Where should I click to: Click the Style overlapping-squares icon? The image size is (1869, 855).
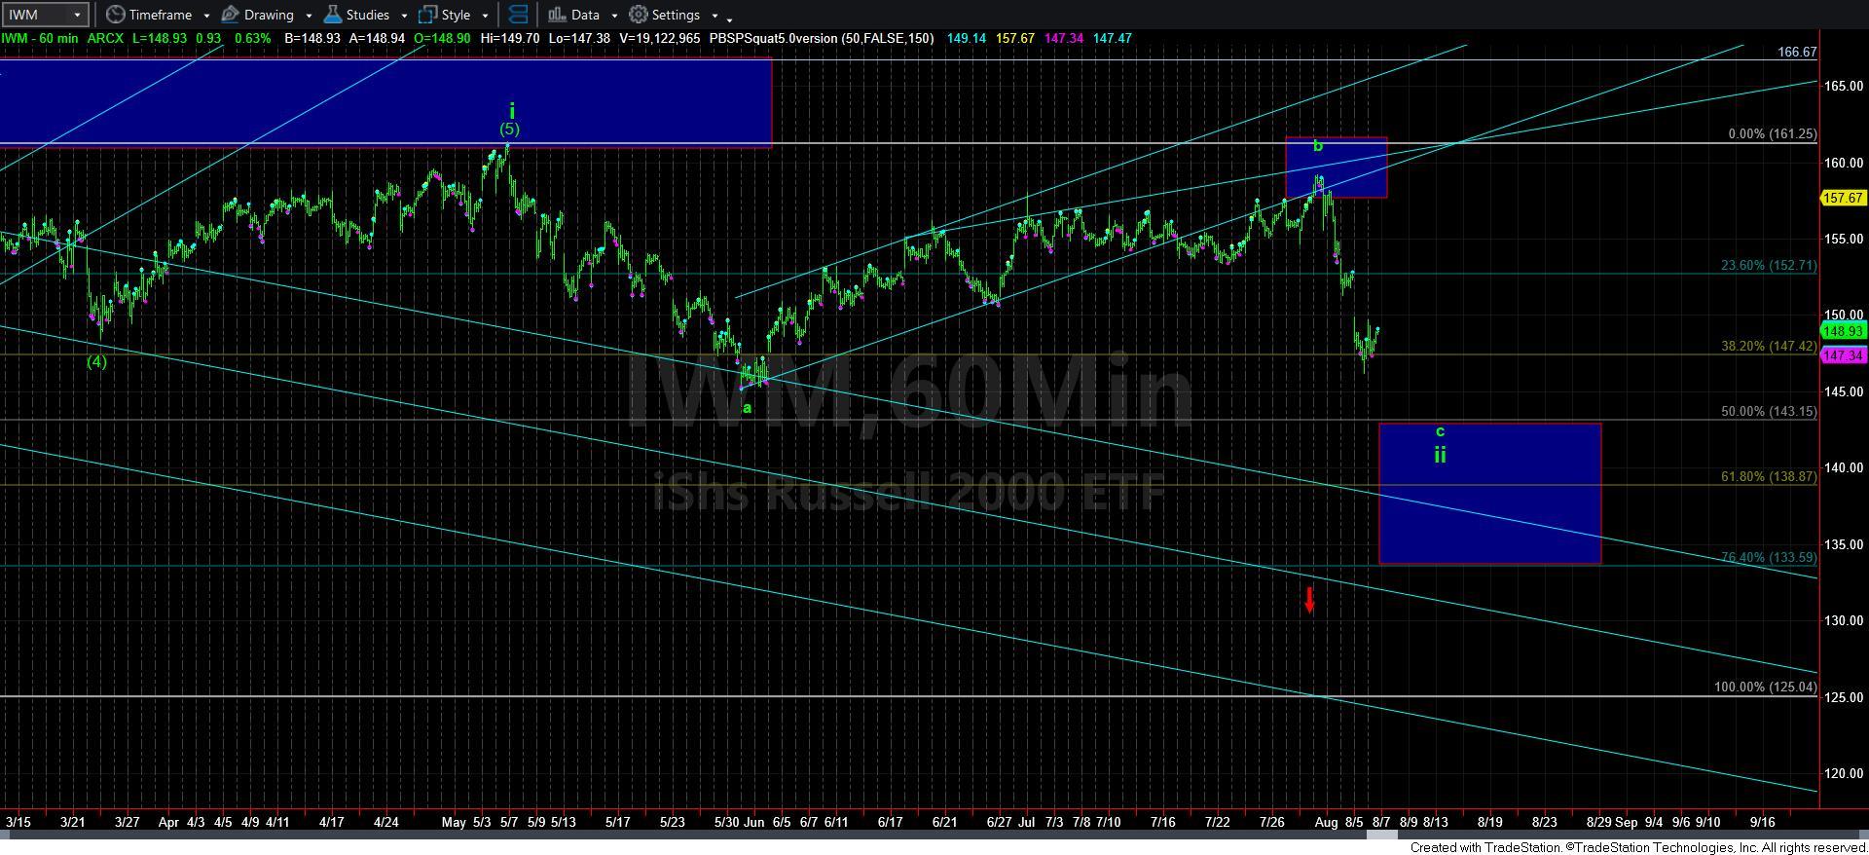[427, 15]
